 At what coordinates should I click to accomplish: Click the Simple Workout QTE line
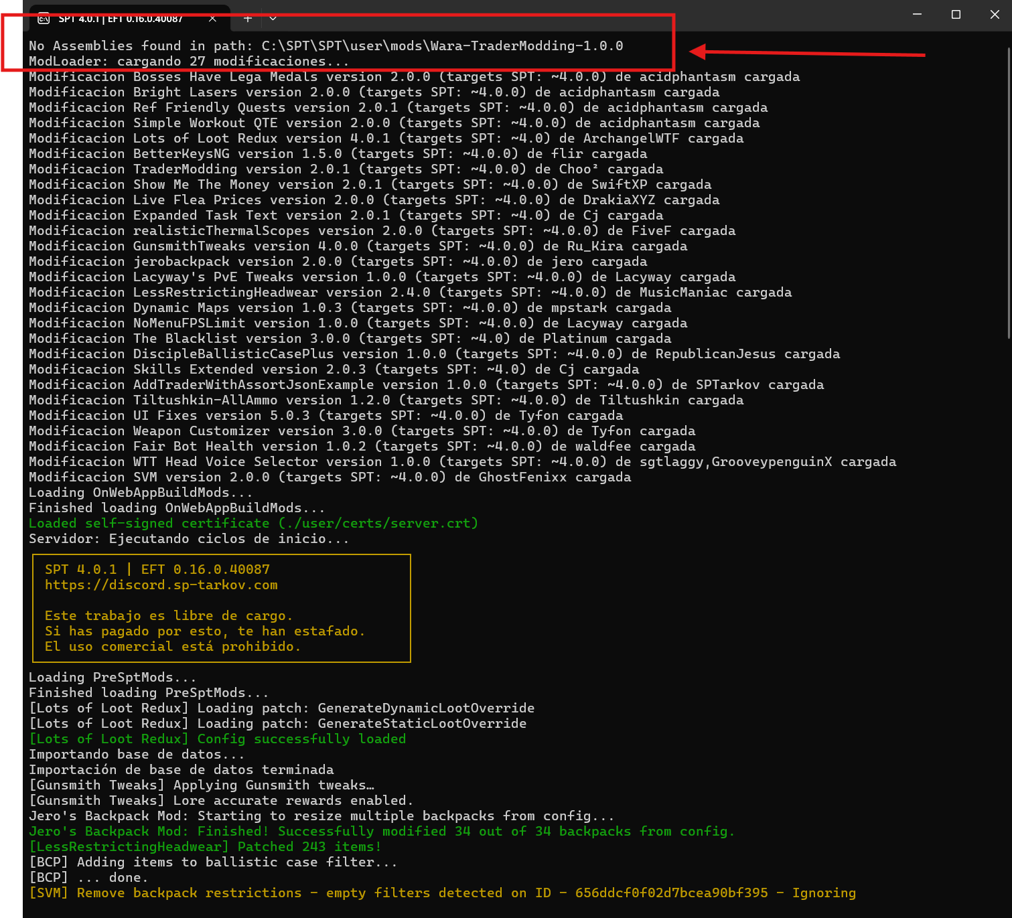point(394,123)
